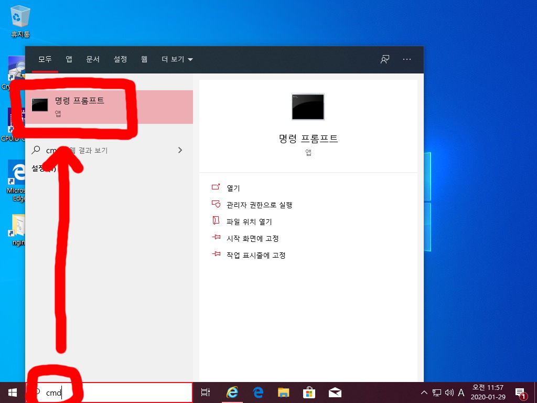
Task: Click 열기 to open Command Prompt
Action: tap(233, 188)
